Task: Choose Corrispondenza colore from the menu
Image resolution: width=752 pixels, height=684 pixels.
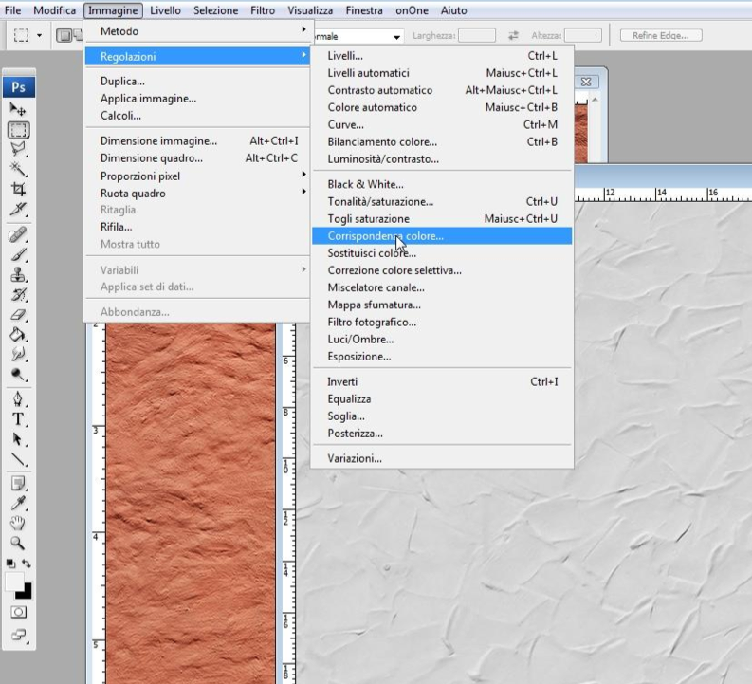Action: pyautogui.click(x=385, y=235)
